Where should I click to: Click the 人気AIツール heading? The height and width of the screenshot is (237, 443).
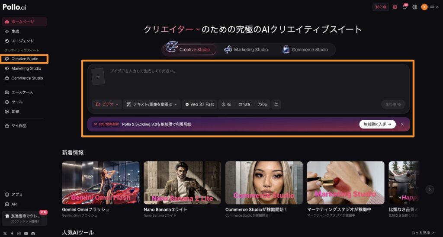[x=78, y=233]
